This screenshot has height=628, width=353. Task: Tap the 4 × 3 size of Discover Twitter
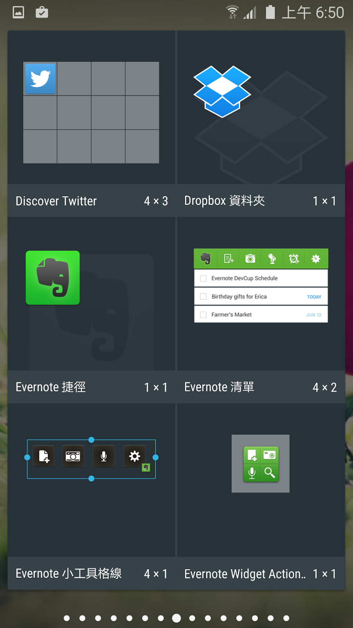point(156,201)
